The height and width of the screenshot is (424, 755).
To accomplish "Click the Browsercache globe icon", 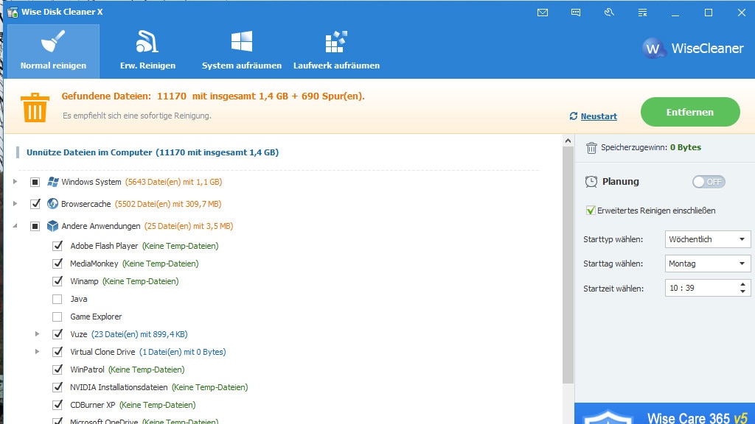I will click(52, 204).
